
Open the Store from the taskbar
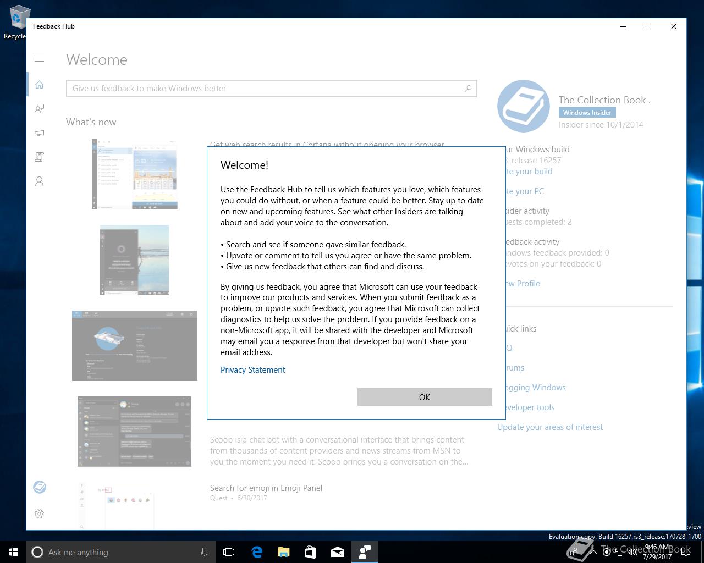click(310, 552)
